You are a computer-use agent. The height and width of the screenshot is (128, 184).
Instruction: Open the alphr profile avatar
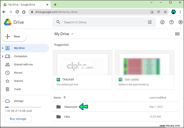point(174,12)
